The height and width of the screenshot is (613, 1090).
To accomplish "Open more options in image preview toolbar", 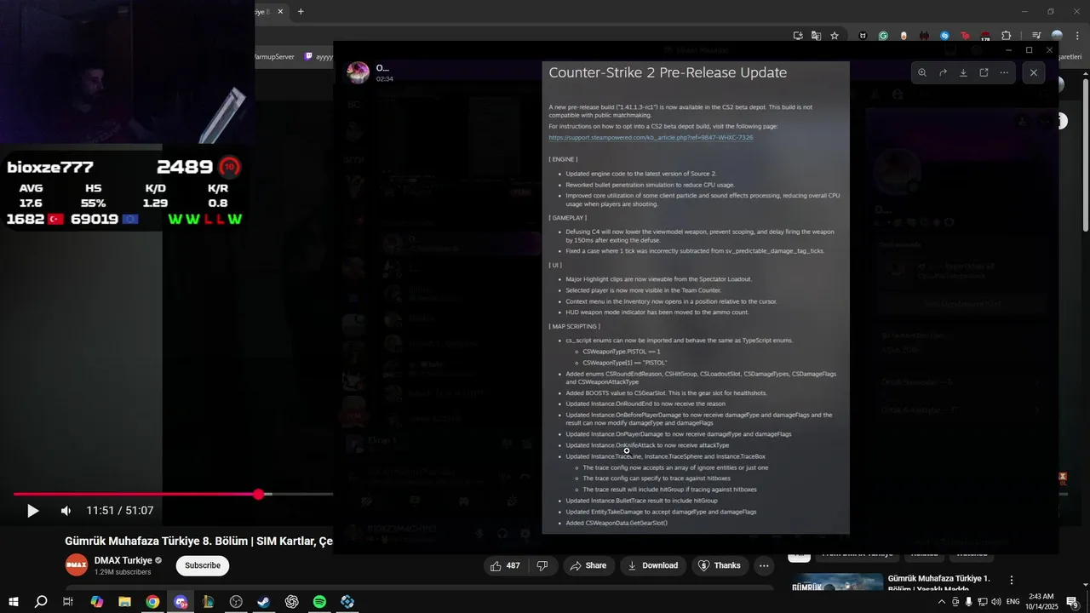I will tap(1004, 73).
